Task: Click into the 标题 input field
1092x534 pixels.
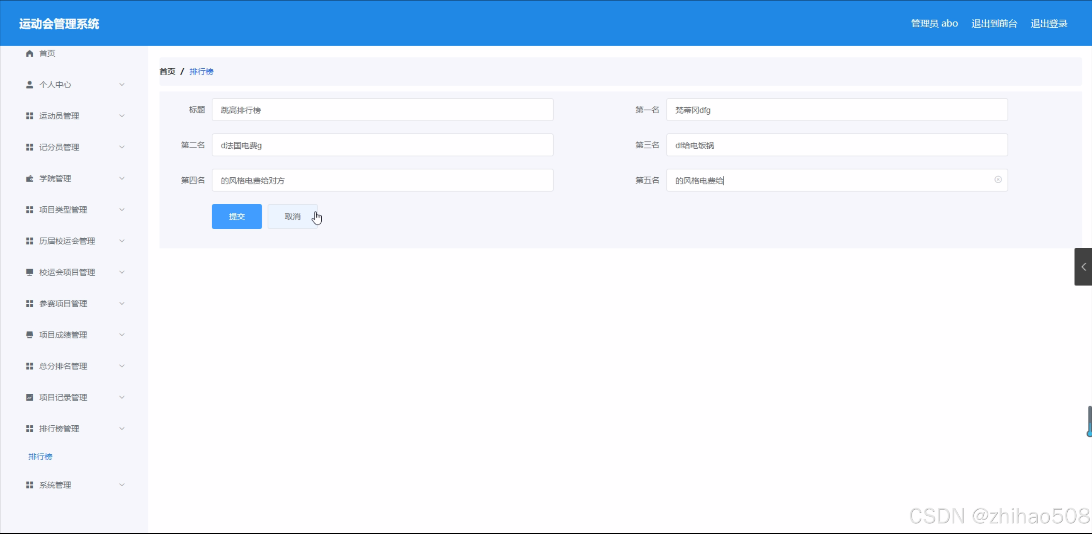Action: tap(382, 110)
